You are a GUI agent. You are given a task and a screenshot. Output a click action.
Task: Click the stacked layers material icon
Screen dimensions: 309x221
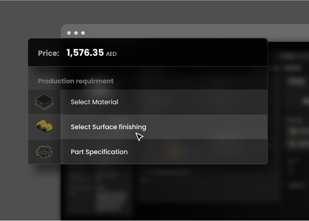tap(44, 102)
